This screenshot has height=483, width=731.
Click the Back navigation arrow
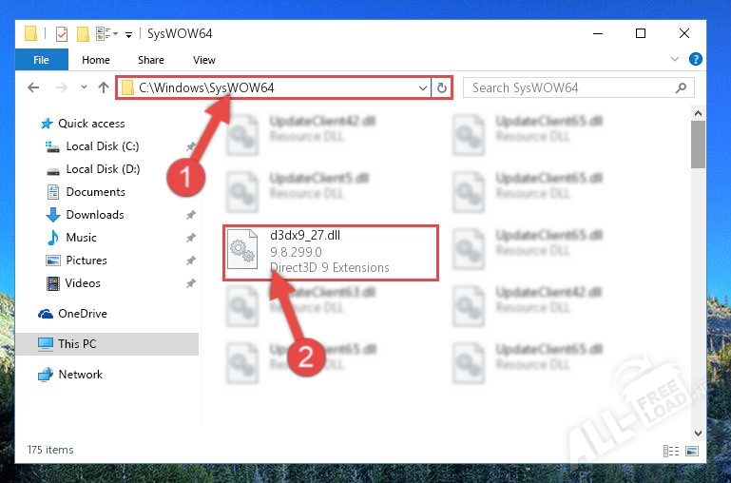coord(33,87)
